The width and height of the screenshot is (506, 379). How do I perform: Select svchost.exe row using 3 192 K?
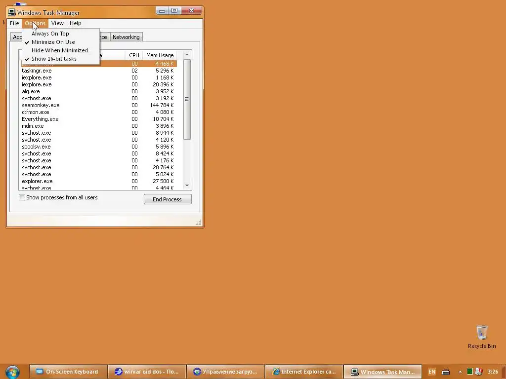click(99, 98)
